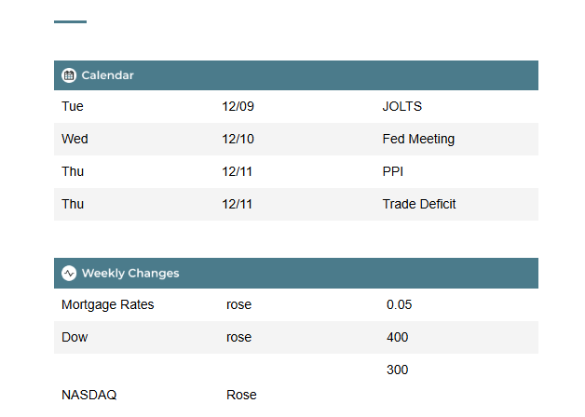585x417 pixels.
Task: Click the Wed day cell
Action: pos(75,139)
